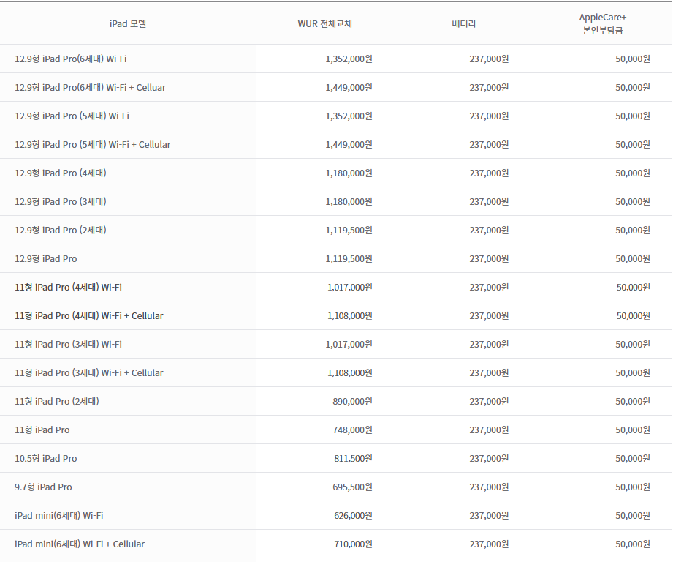The image size is (673, 562).
Task: Click 1,017,000원 in 11형 4세대 Wi-Fi row
Action: pyautogui.click(x=350, y=287)
